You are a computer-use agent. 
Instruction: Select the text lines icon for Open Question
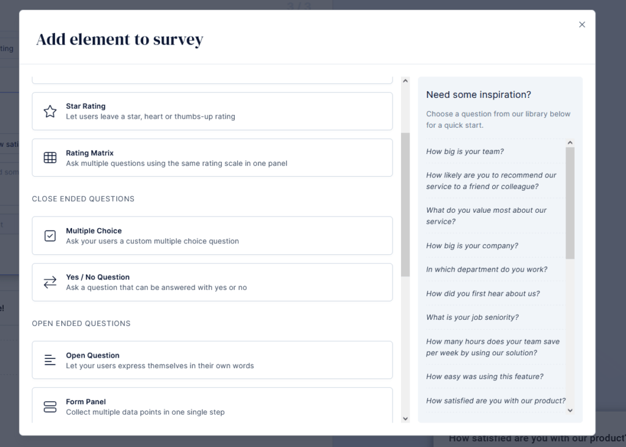pyautogui.click(x=50, y=360)
